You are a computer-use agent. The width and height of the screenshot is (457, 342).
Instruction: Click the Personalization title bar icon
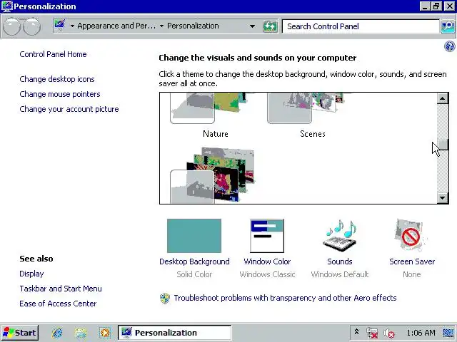coord(6,6)
